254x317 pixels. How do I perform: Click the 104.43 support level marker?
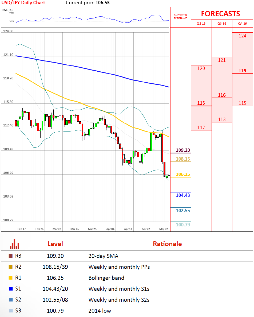[183, 195]
